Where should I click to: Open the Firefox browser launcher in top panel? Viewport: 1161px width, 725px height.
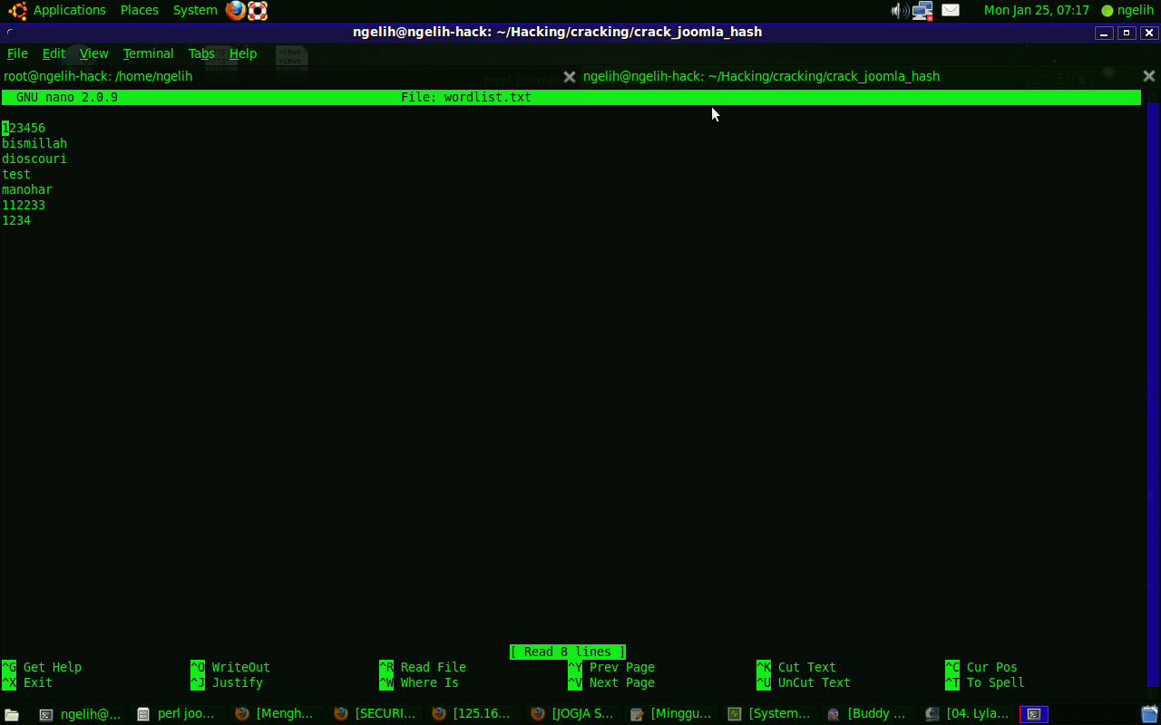[236, 11]
